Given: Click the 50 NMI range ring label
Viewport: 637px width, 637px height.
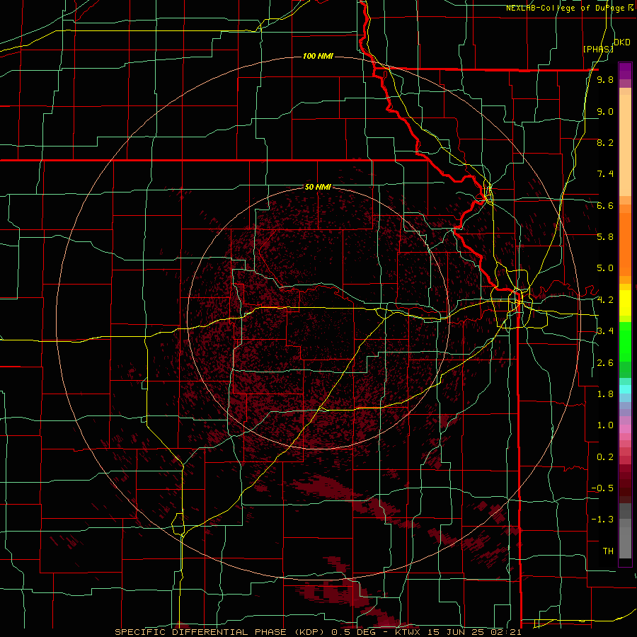Looking at the screenshot, I should pos(318,188).
